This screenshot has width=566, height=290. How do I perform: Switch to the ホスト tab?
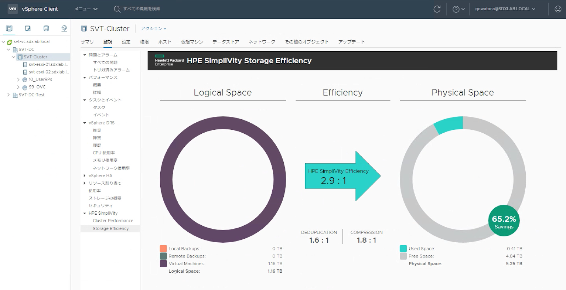(165, 42)
